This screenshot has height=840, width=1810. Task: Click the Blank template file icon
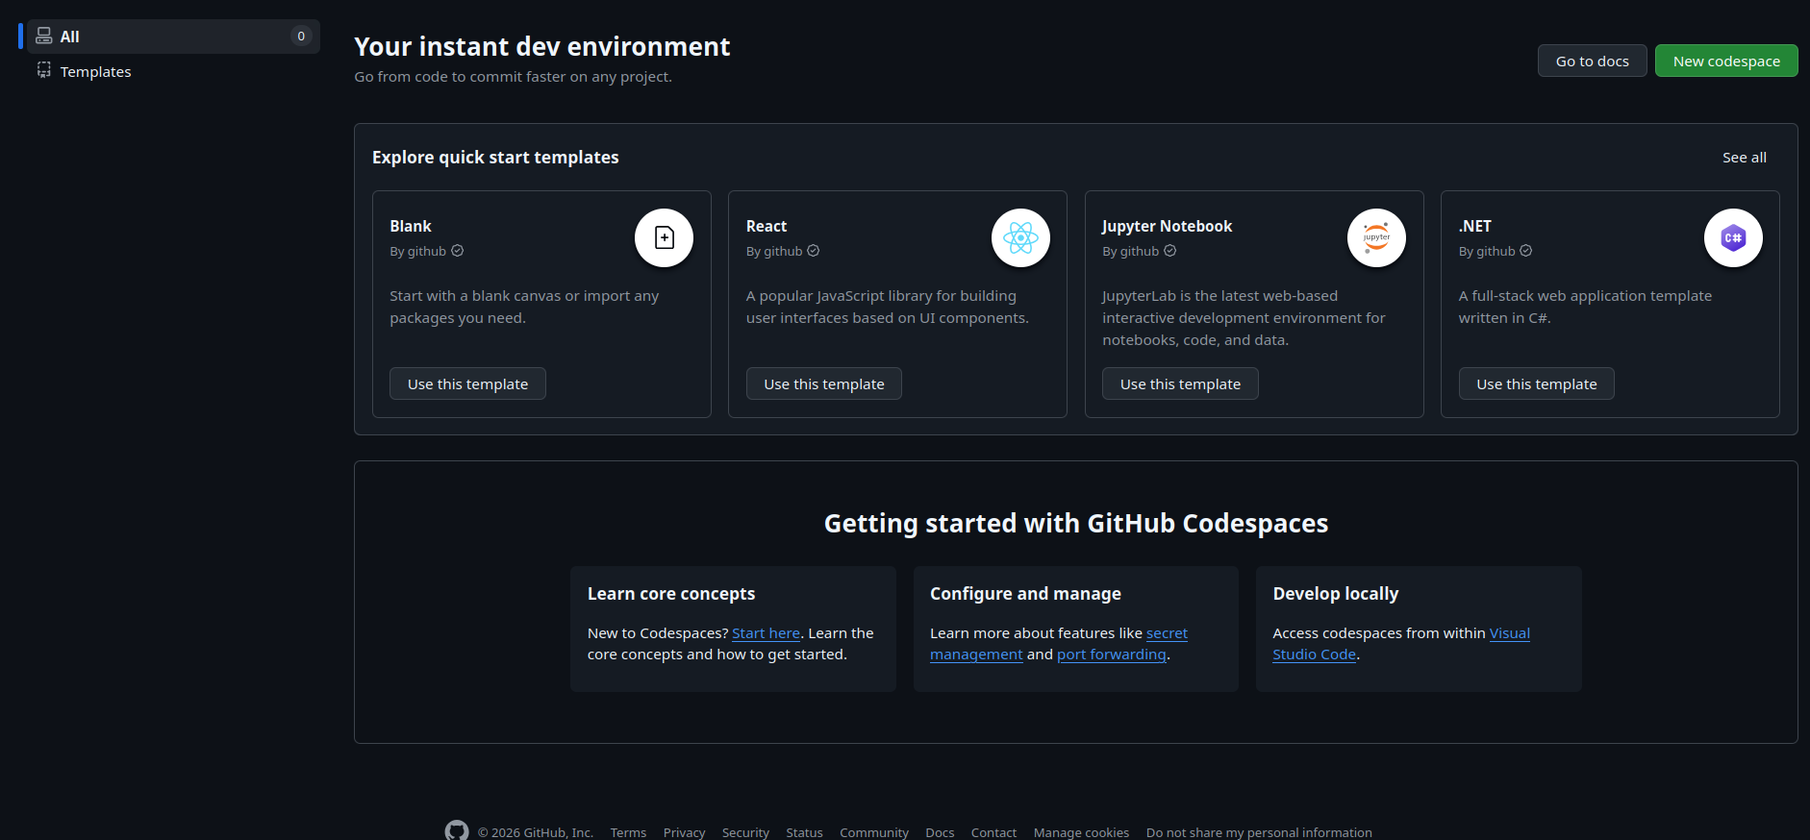[664, 237]
